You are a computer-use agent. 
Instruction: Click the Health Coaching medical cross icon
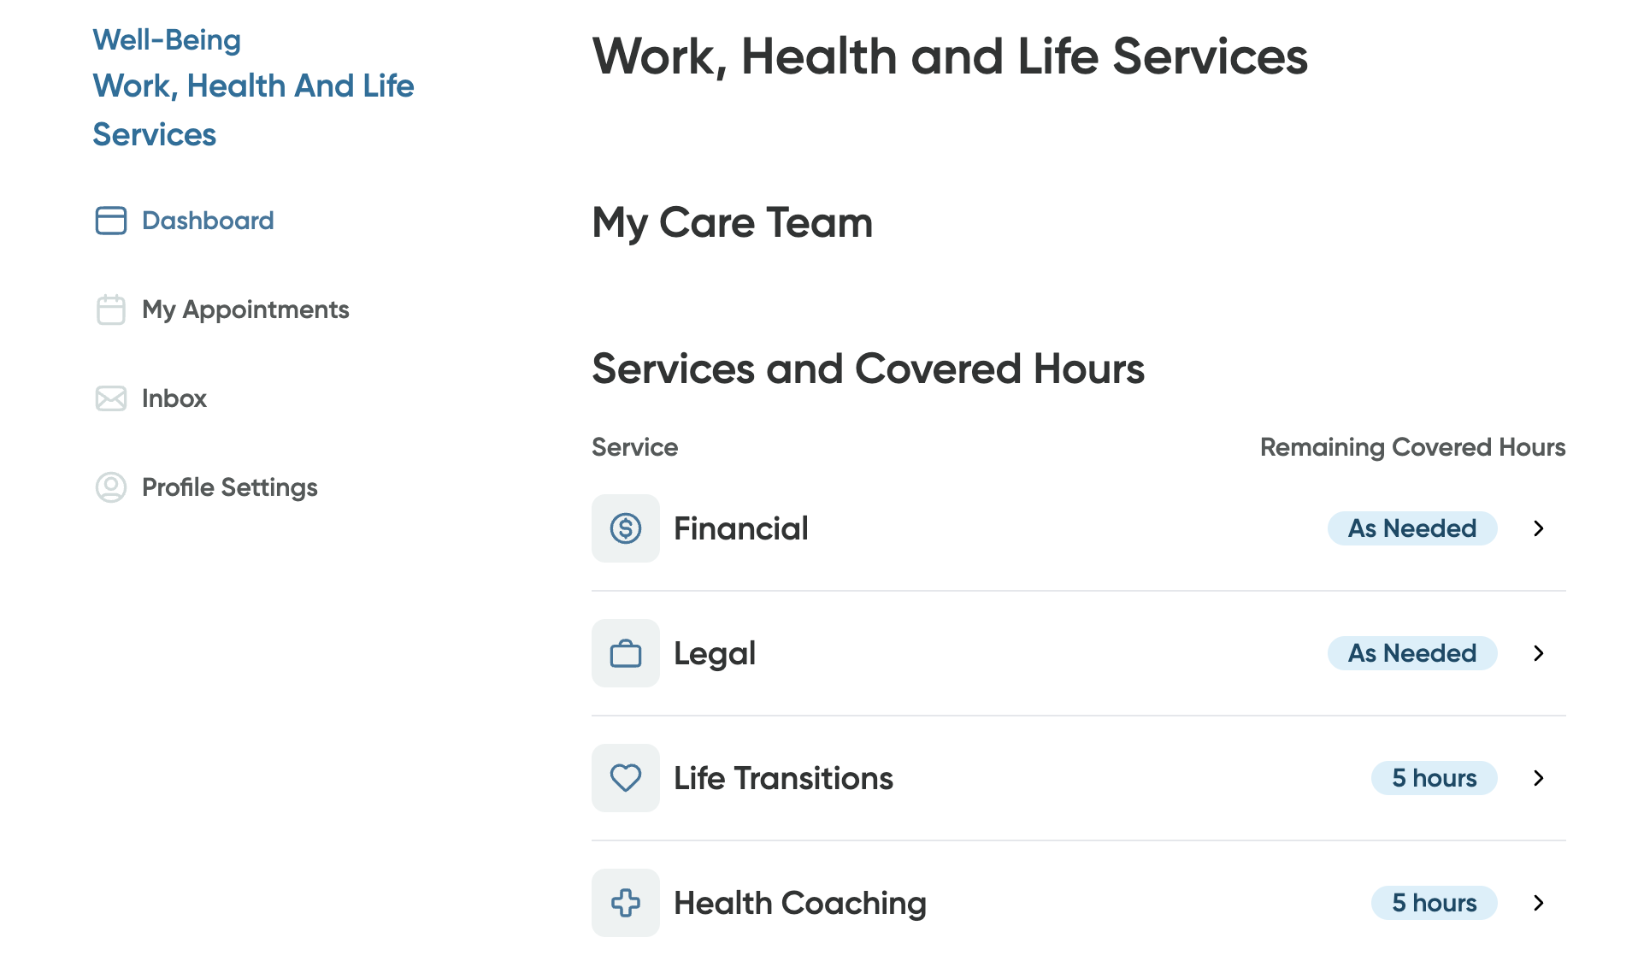pos(625,902)
